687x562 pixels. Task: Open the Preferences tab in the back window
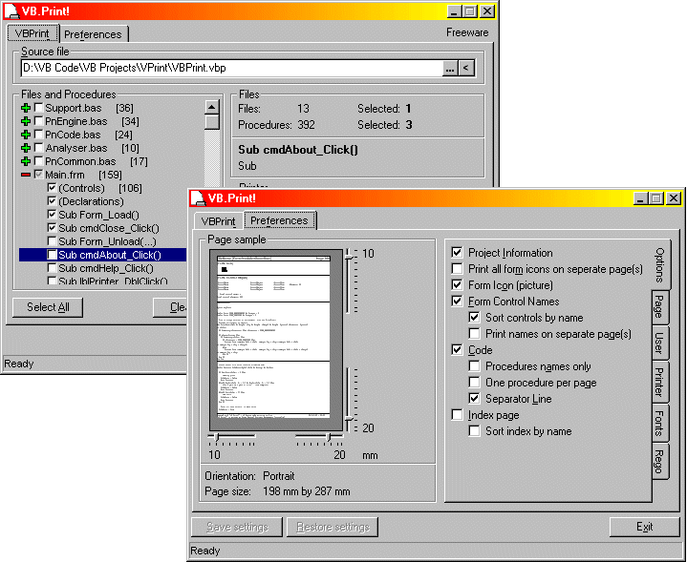(93, 34)
